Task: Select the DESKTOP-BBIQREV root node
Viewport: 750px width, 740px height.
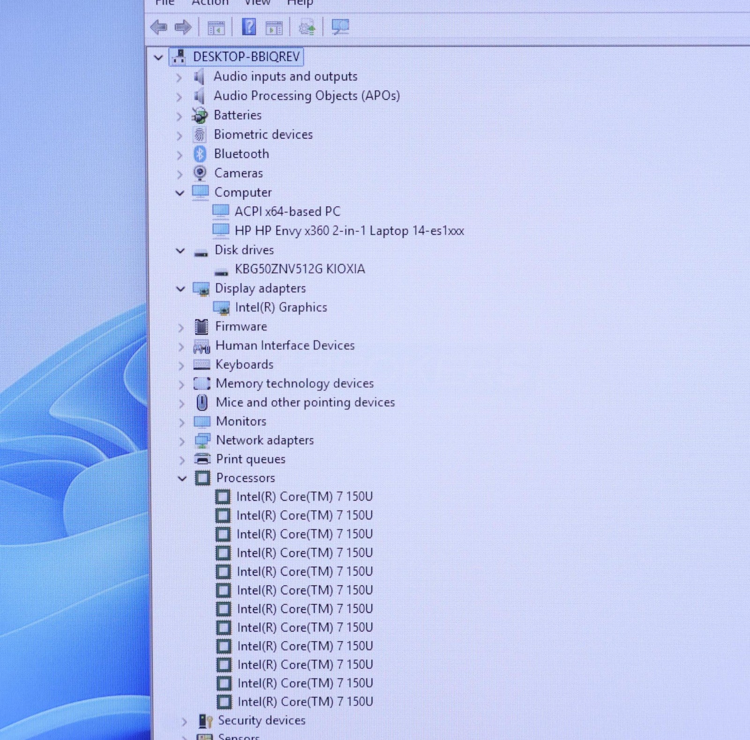Action: pyautogui.click(x=246, y=57)
